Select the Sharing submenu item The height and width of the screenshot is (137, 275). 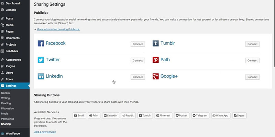6,124
